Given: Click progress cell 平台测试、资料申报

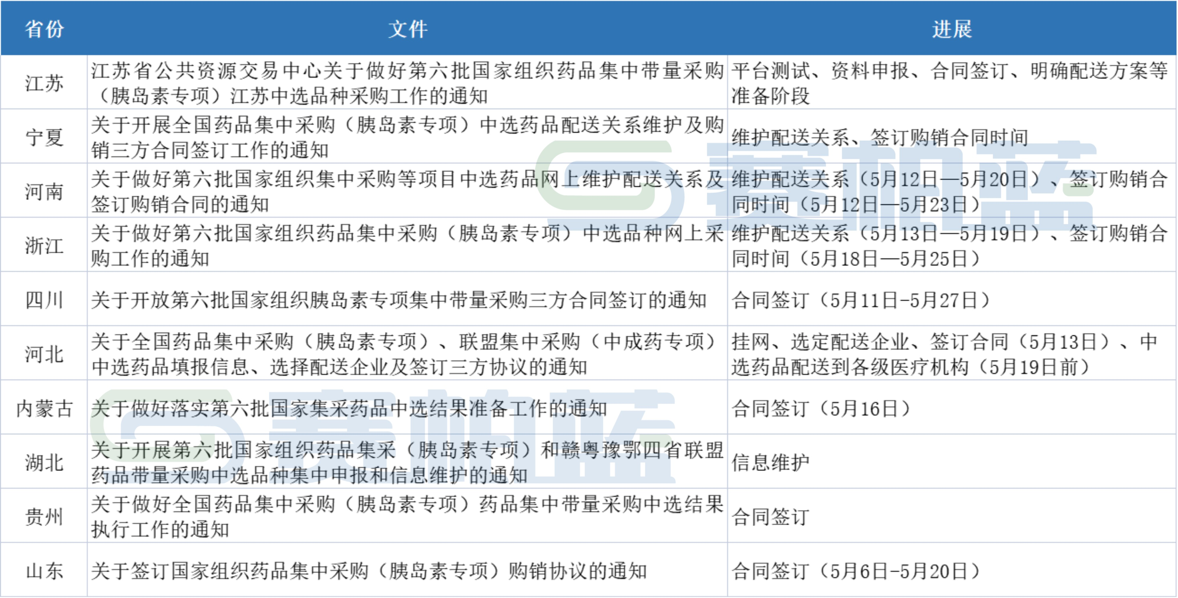Looking at the screenshot, I should point(952,82).
